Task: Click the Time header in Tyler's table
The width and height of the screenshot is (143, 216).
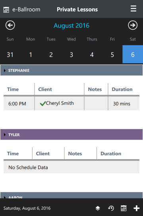Action: tap(13, 153)
